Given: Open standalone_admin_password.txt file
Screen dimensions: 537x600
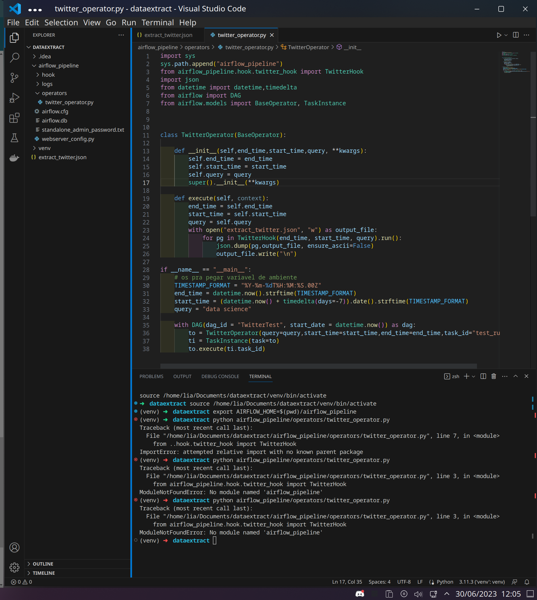Looking at the screenshot, I should (83, 130).
